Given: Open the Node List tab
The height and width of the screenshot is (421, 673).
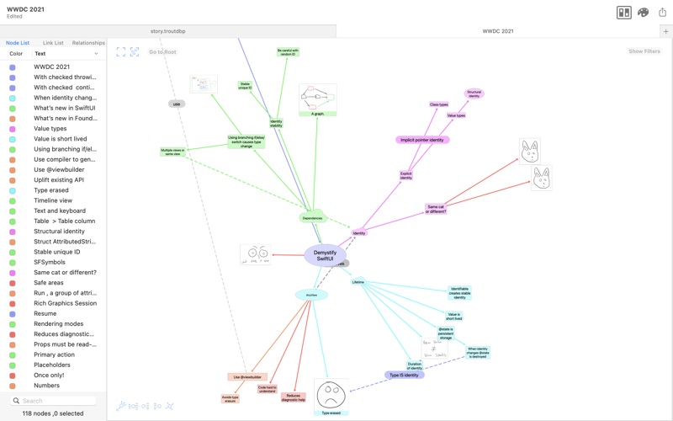Looking at the screenshot, I should click(18, 43).
